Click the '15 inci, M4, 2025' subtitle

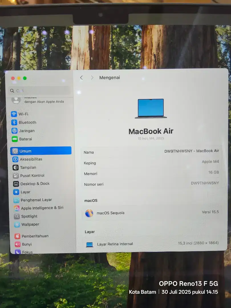point(151,138)
